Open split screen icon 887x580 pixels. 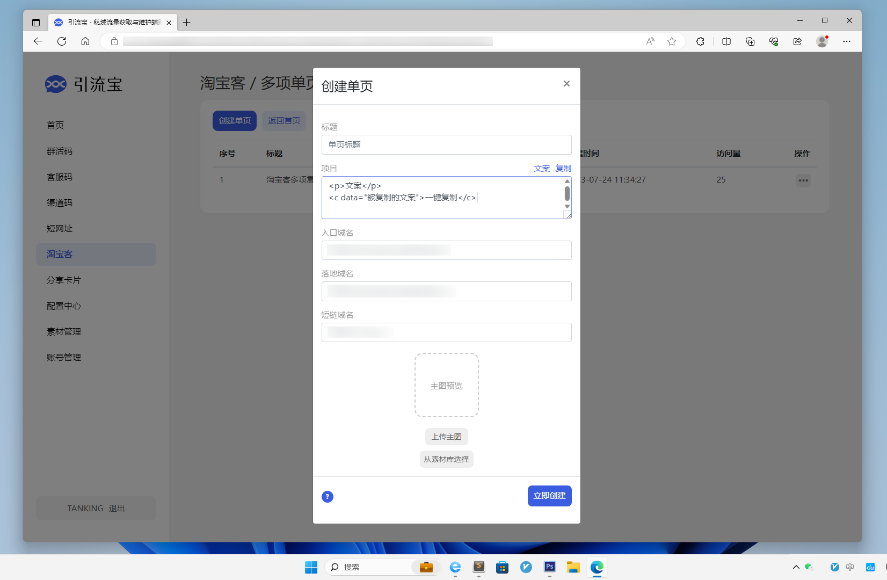[726, 41]
